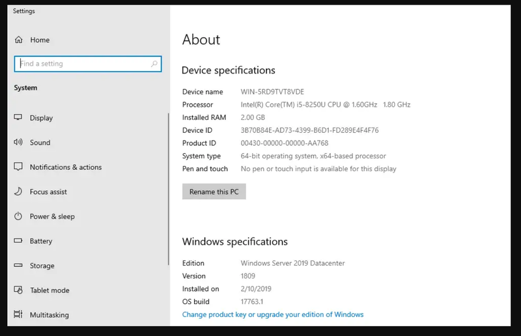Image resolution: width=521 pixels, height=336 pixels.
Task: Click the Pen and touch label
Action: click(x=205, y=169)
